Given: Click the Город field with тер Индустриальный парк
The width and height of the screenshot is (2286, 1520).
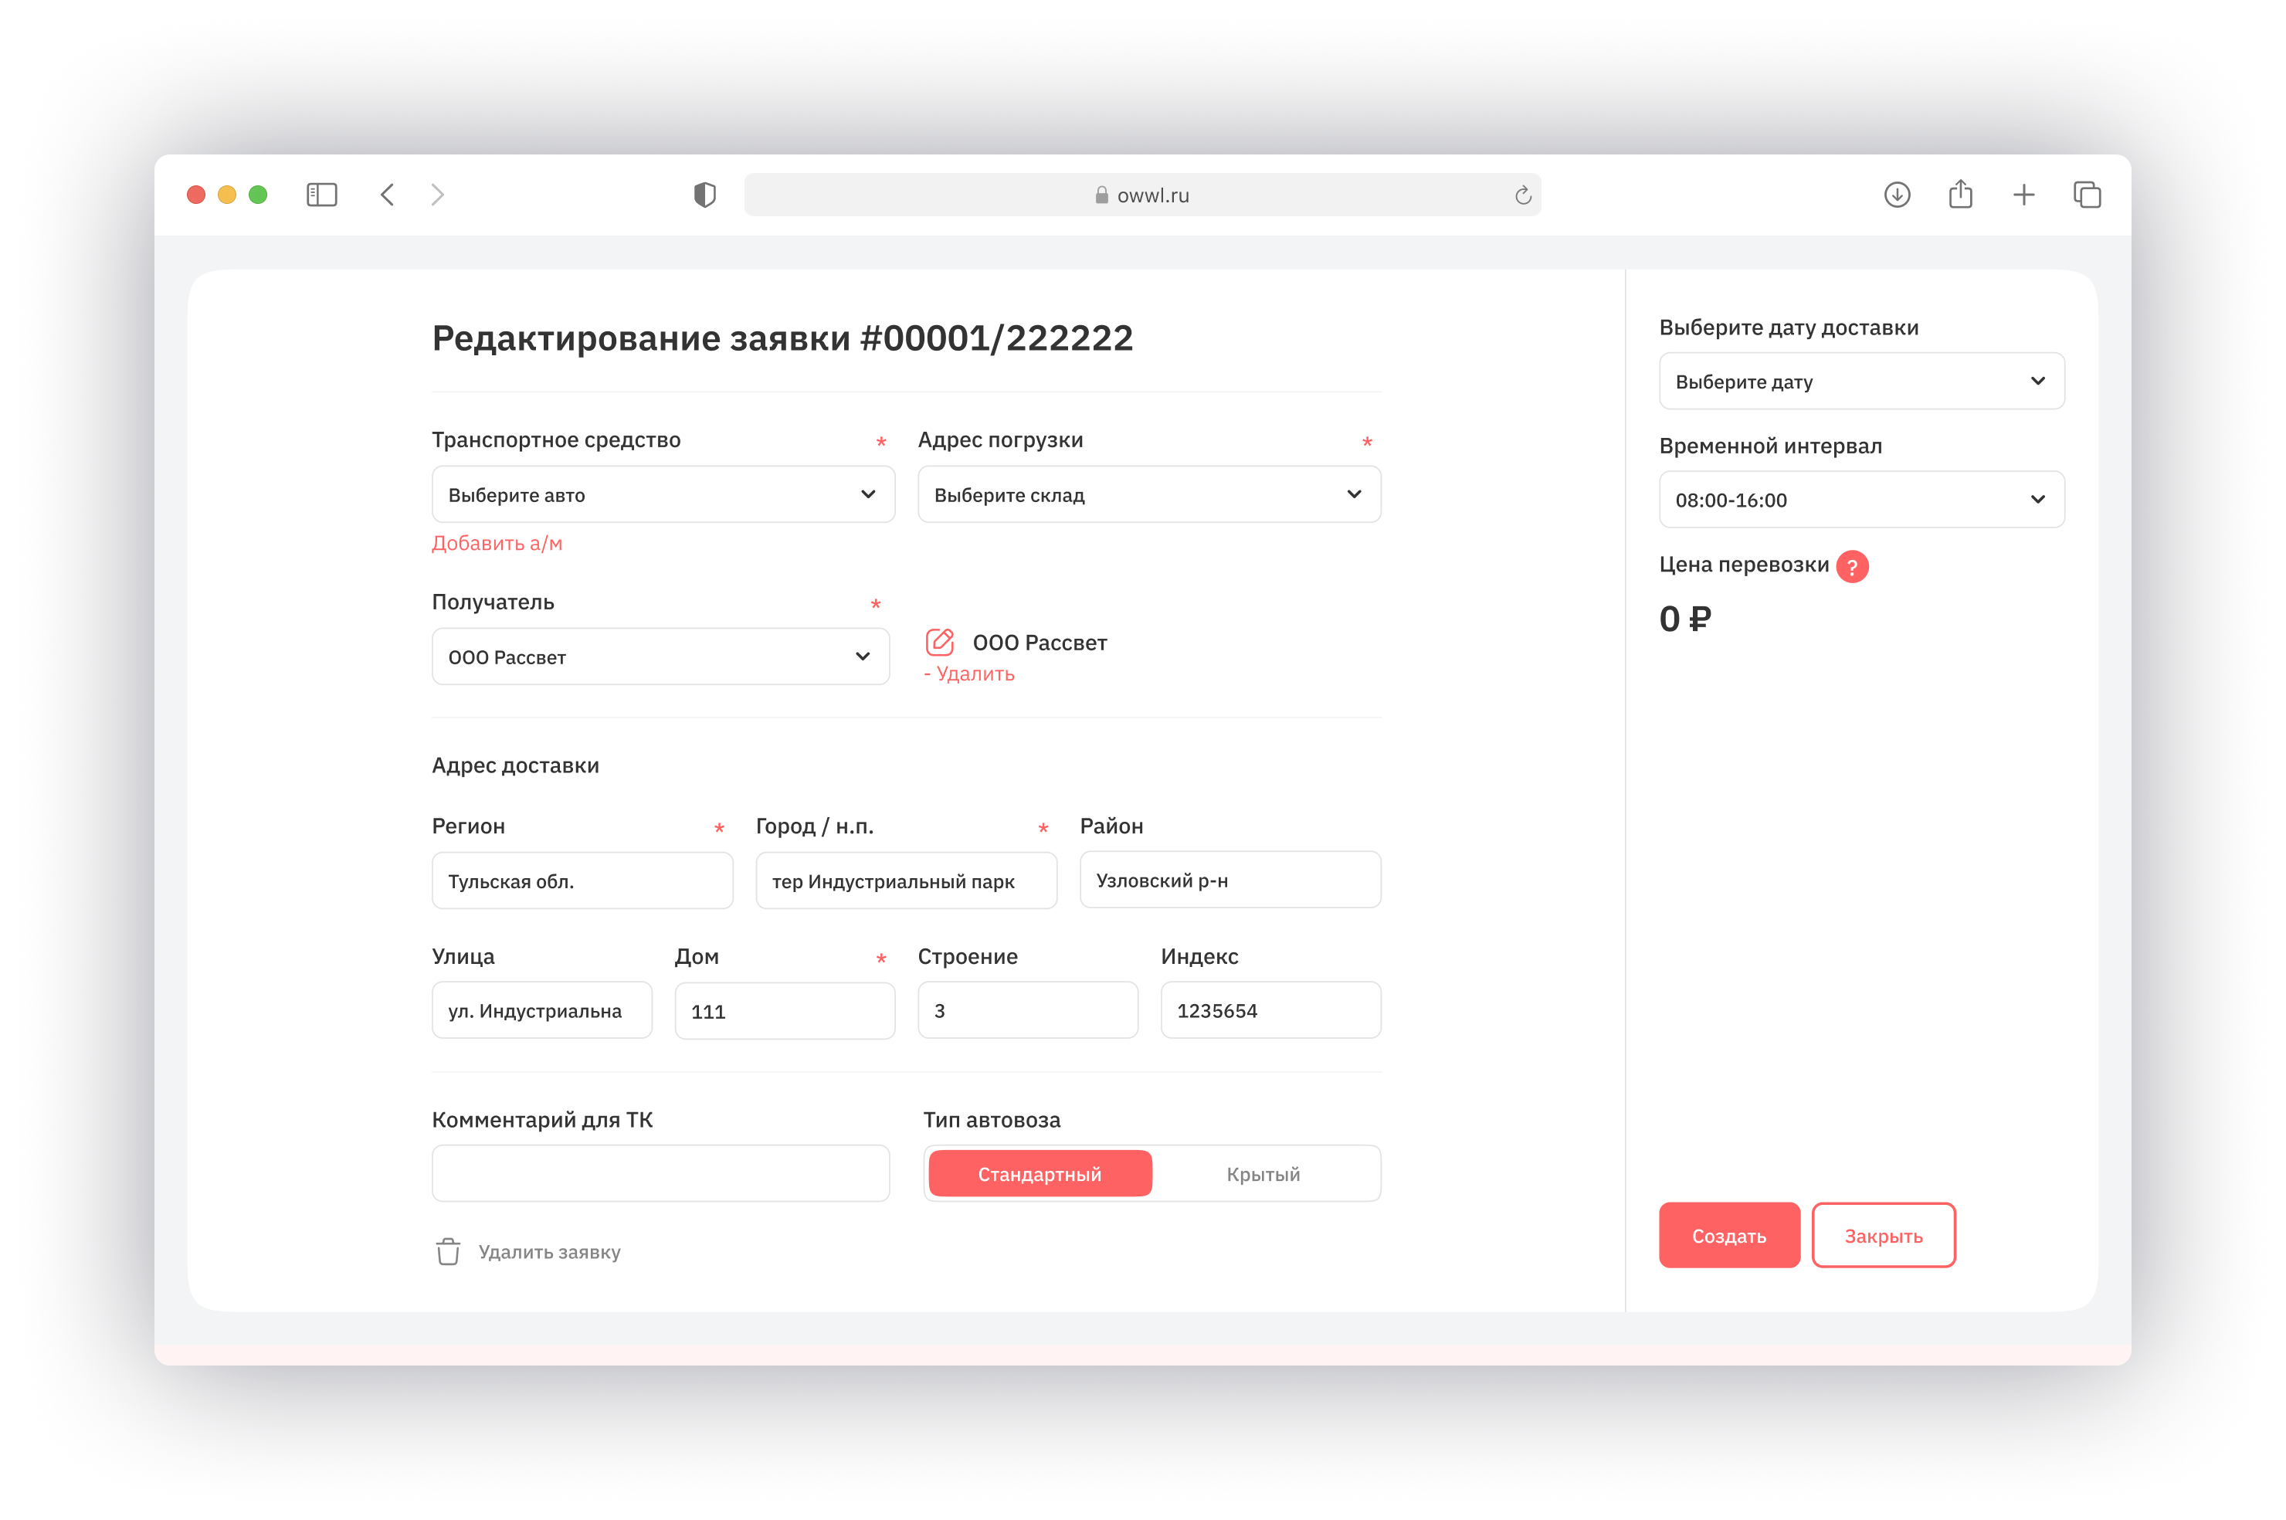Looking at the screenshot, I should pyautogui.click(x=906, y=880).
